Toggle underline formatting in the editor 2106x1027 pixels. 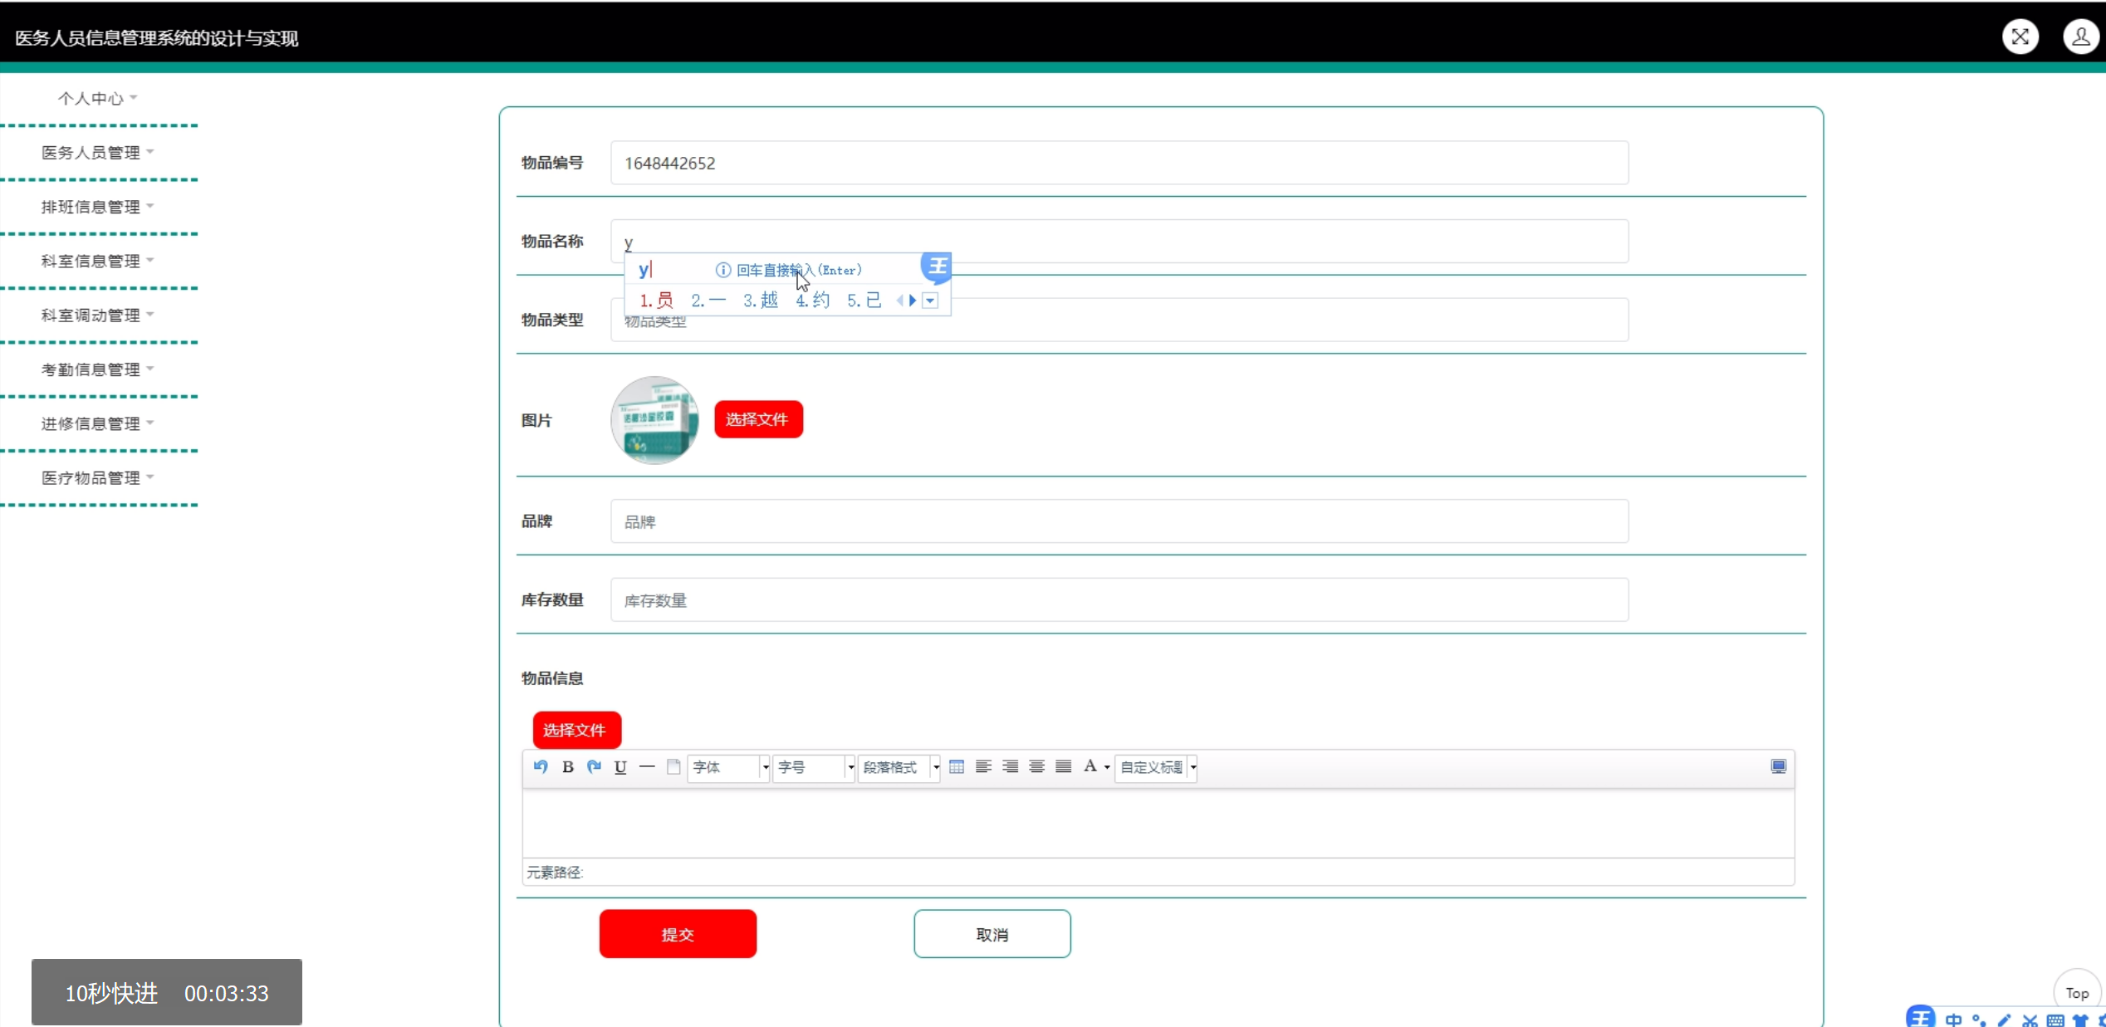point(620,766)
